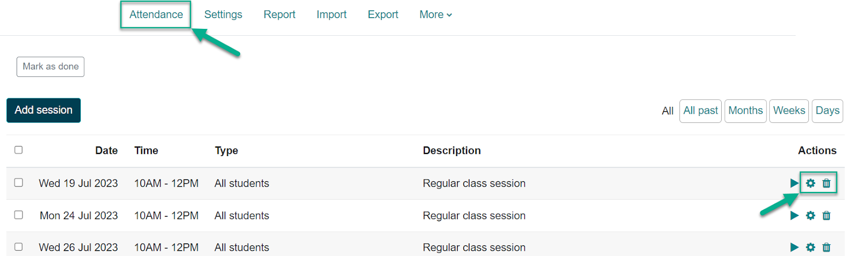Edit the Wed 19 Jul 2023 session settings
Viewport: 856px width, 256px height.
[811, 183]
